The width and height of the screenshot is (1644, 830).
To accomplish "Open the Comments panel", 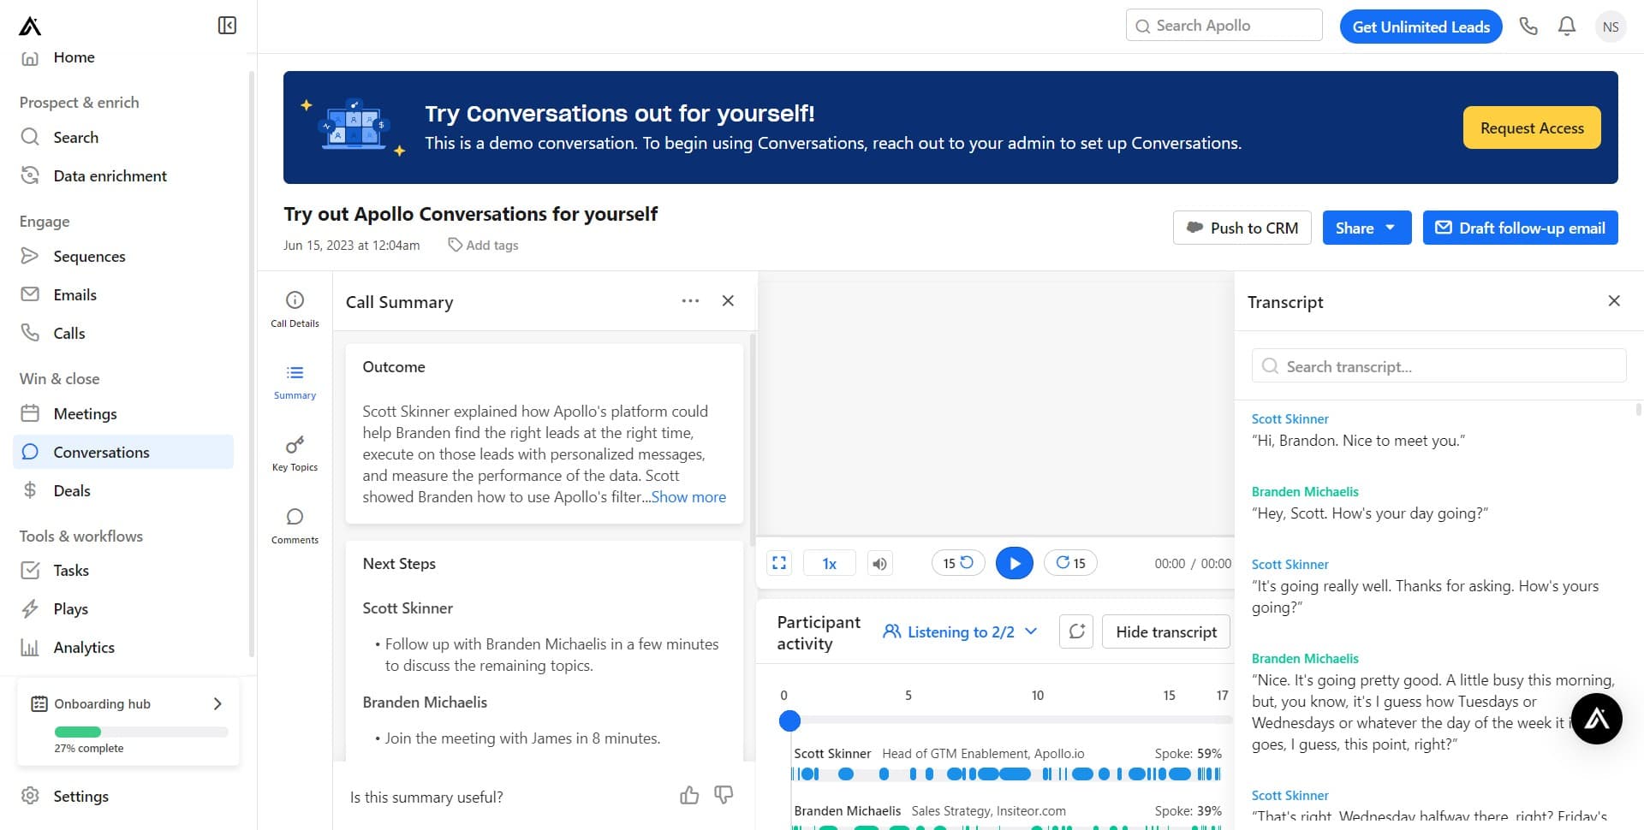I will point(295,525).
